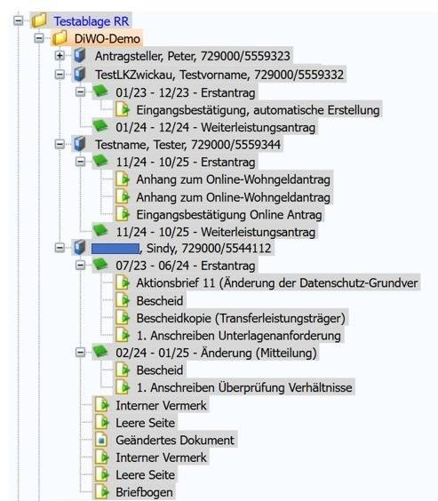Collapse the Testablage RR root node
Image resolution: width=438 pixels, height=501 pixels.
[18, 21]
